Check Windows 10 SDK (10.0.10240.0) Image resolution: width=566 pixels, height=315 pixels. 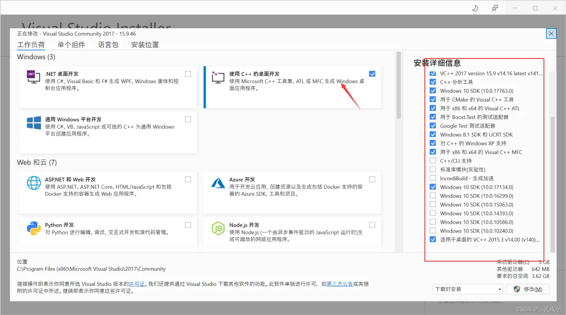click(x=433, y=231)
